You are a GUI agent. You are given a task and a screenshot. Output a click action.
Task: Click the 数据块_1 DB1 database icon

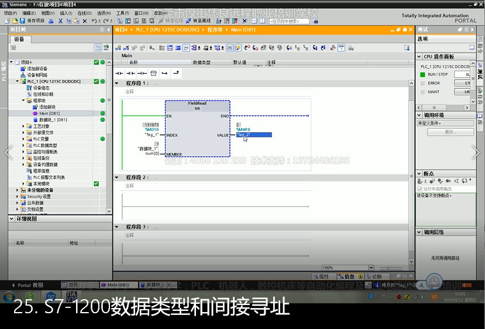(35, 120)
